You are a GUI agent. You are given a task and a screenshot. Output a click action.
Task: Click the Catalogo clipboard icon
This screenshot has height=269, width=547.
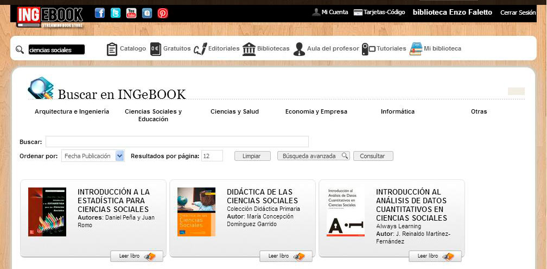coord(112,49)
